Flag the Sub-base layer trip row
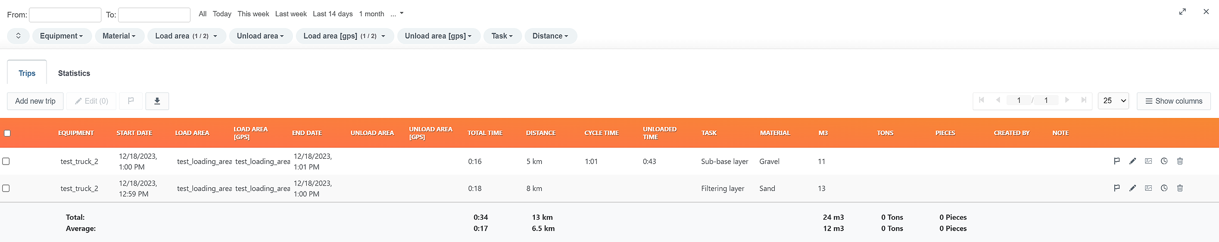This screenshot has width=1219, height=242. pyautogui.click(x=1117, y=161)
